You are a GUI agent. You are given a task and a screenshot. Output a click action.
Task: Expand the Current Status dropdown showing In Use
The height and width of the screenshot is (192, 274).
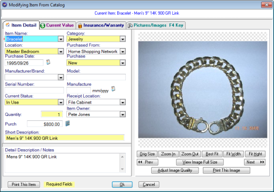(x=61, y=102)
